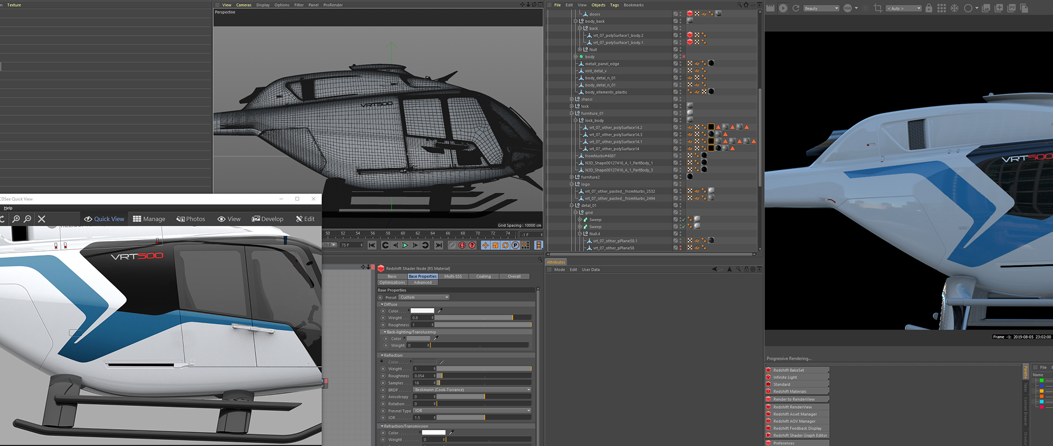Click the red Record Active Objects icon
This screenshot has height=446, width=1053.
coord(462,245)
